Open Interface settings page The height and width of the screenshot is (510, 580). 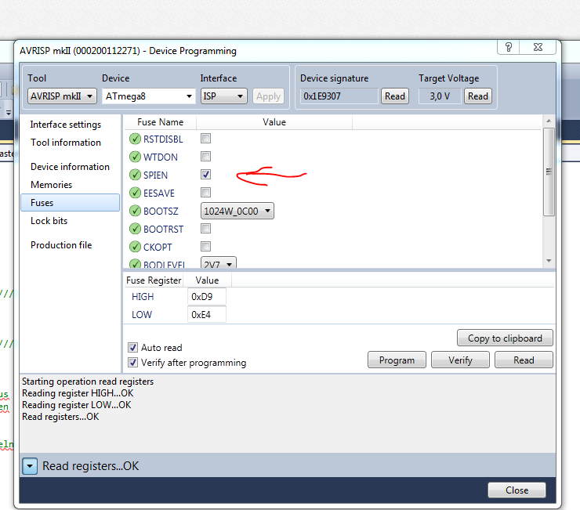click(66, 125)
